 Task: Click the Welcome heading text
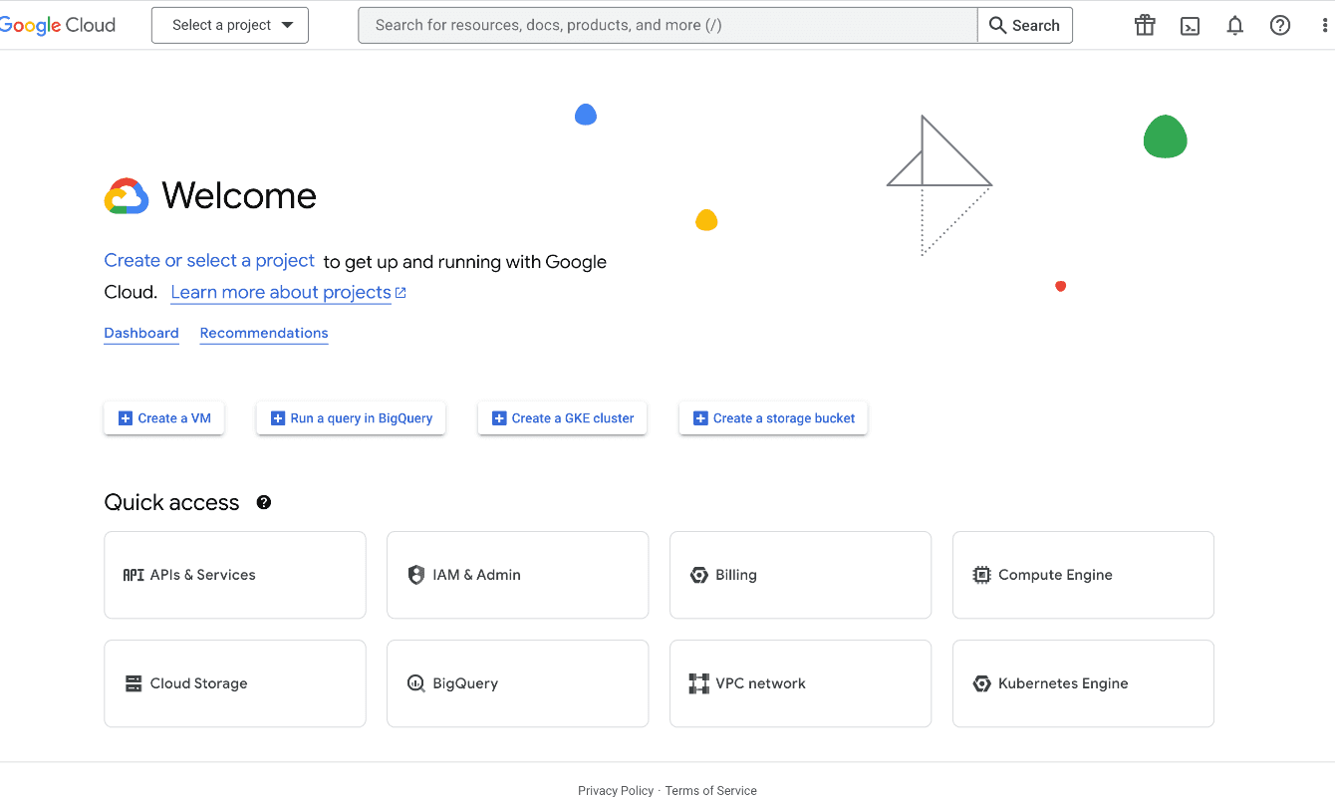click(239, 196)
